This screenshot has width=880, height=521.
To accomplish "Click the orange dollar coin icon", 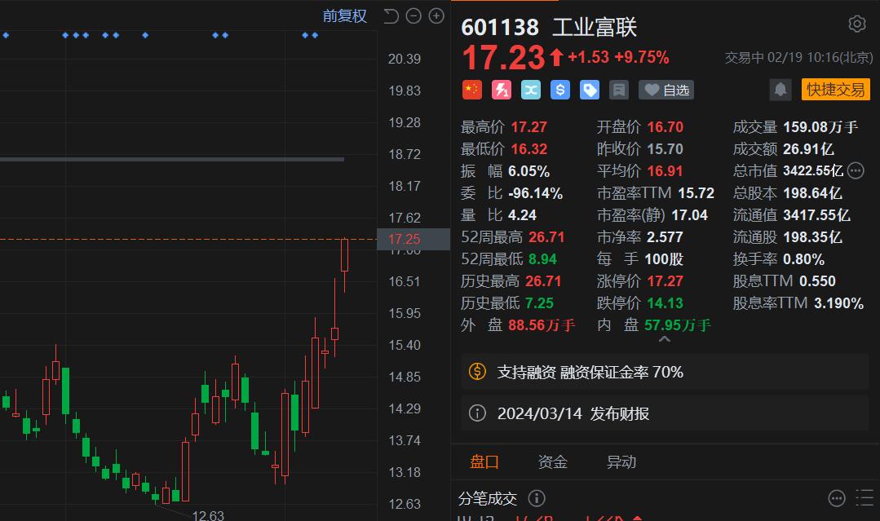I will point(477,371).
